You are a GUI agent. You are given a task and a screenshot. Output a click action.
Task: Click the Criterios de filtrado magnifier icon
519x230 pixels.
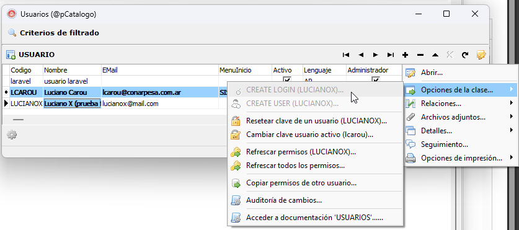[x=12, y=33]
